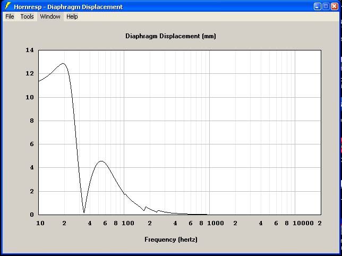The width and height of the screenshot is (342, 256).
Task: Click the Hornresp window title text
Action: tap(69, 7)
